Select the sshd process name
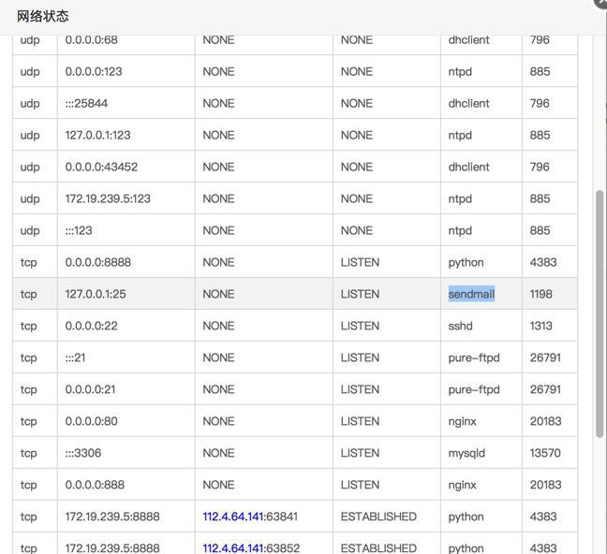Viewport: 607px width, 554px height. coord(460,326)
